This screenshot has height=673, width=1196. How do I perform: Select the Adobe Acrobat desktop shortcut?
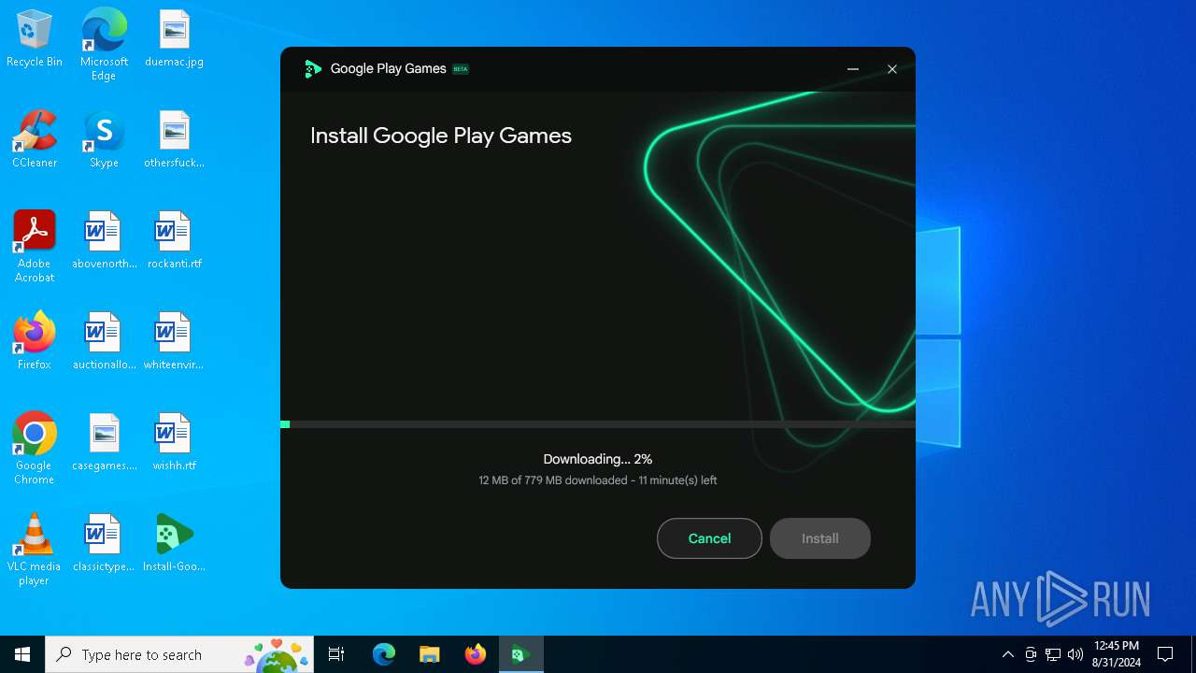tap(35, 247)
